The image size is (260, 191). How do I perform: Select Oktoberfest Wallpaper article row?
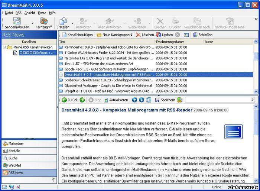pyautogui.click(x=156, y=85)
